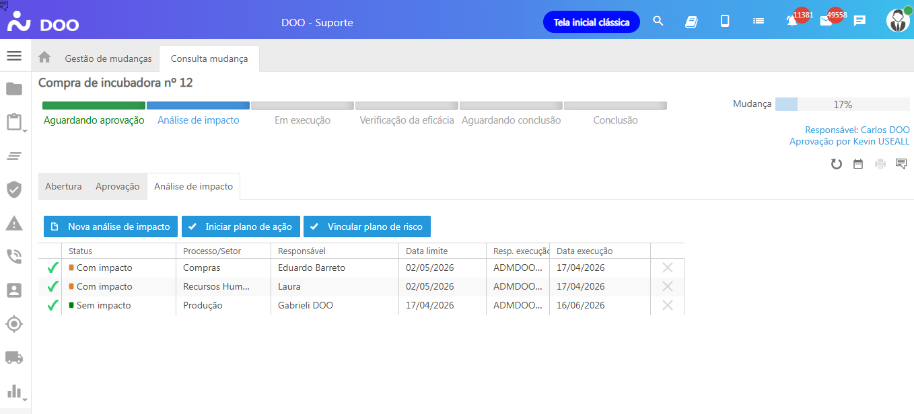The image size is (914, 414).
Task: Open the stacked lines sidebar icon
Action: click(14, 156)
